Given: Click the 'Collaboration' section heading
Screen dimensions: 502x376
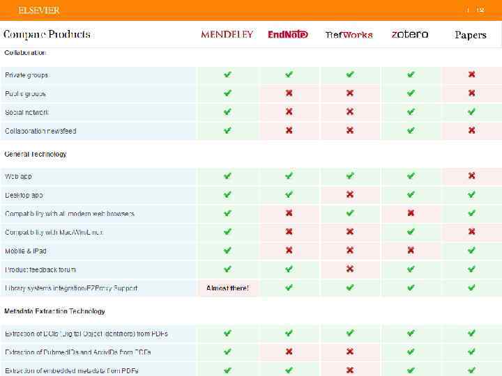Looking at the screenshot, I should point(25,53).
